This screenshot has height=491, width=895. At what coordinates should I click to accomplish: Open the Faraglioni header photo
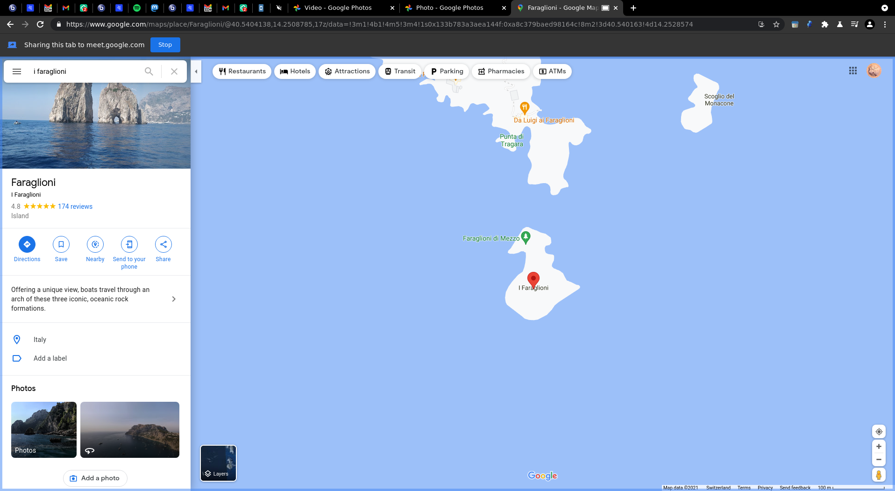tap(96, 126)
